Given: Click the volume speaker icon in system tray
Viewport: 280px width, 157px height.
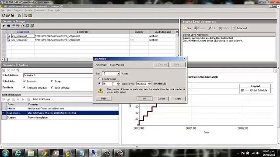Looking at the screenshot, I should [x=258, y=153].
